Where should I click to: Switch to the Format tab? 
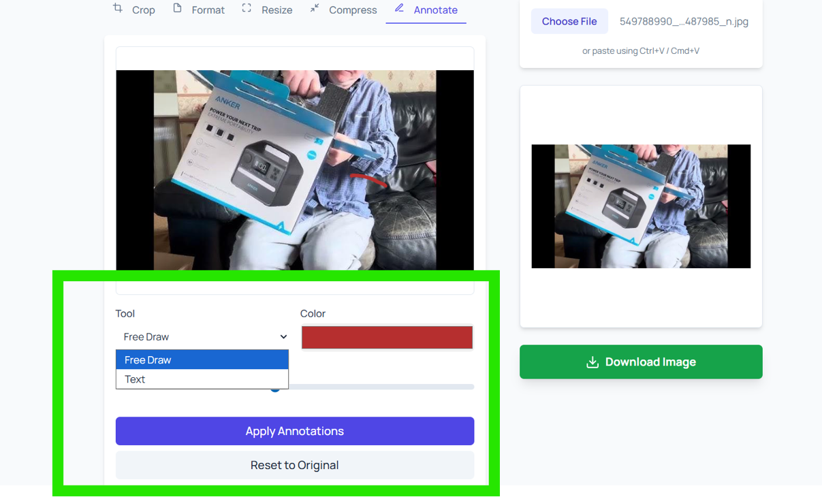(x=198, y=10)
